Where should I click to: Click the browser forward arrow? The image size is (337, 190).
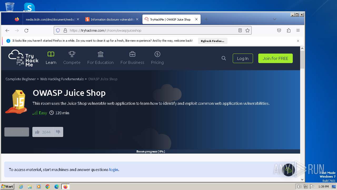point(17,30)
